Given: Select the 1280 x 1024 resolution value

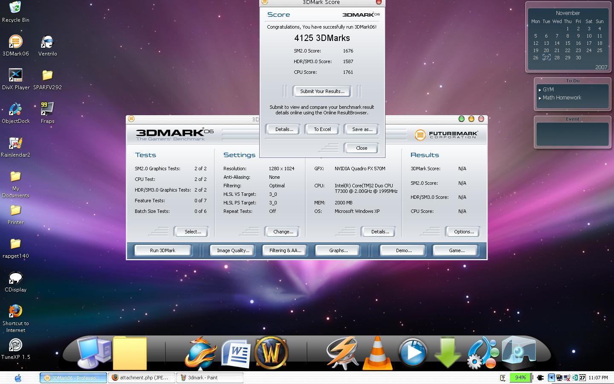Looking at the screenshot, I should click(281, 169).
